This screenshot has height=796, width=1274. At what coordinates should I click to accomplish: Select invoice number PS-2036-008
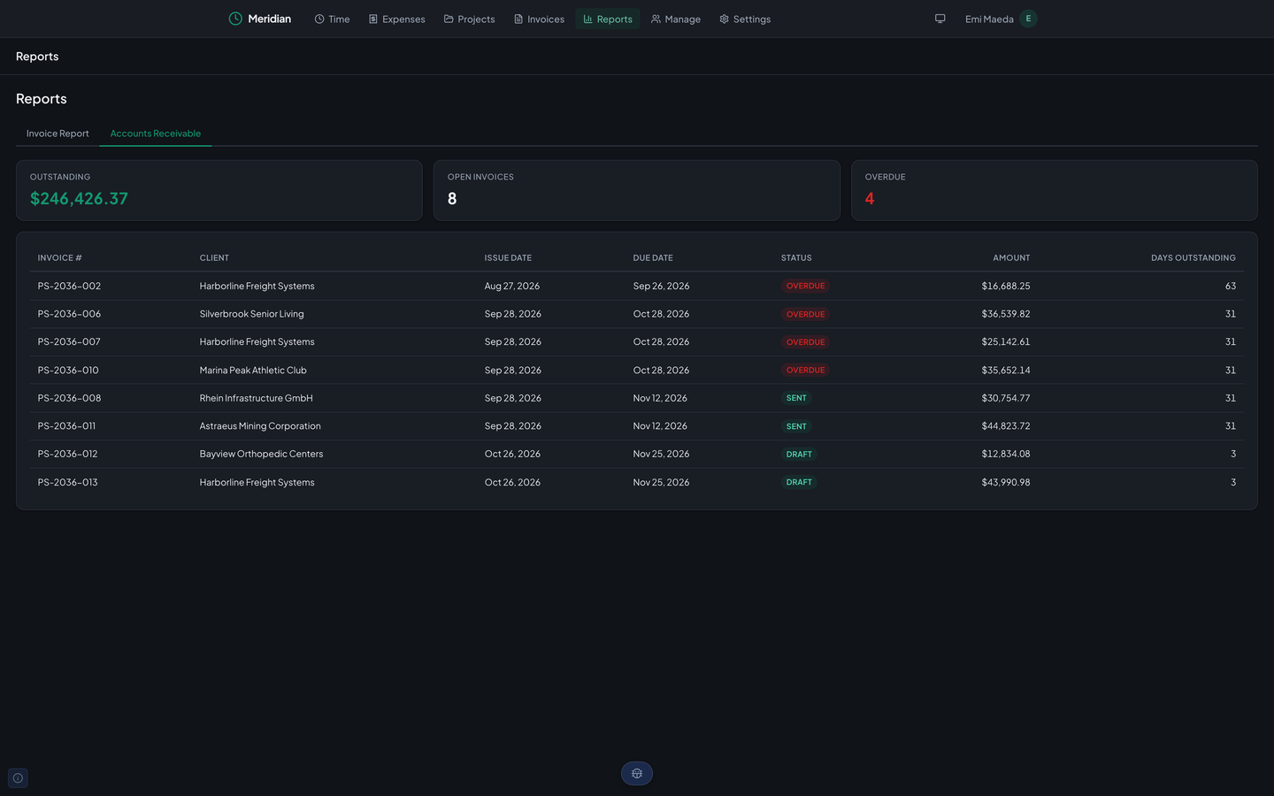click(69, 398)
